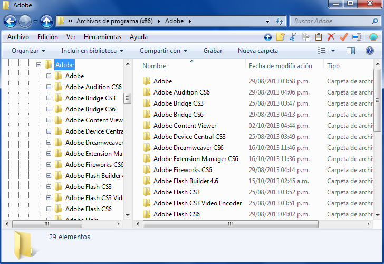Expand Adobe Flash CS6 tree node
Viewport: 384px width, 264px height.
49,209
